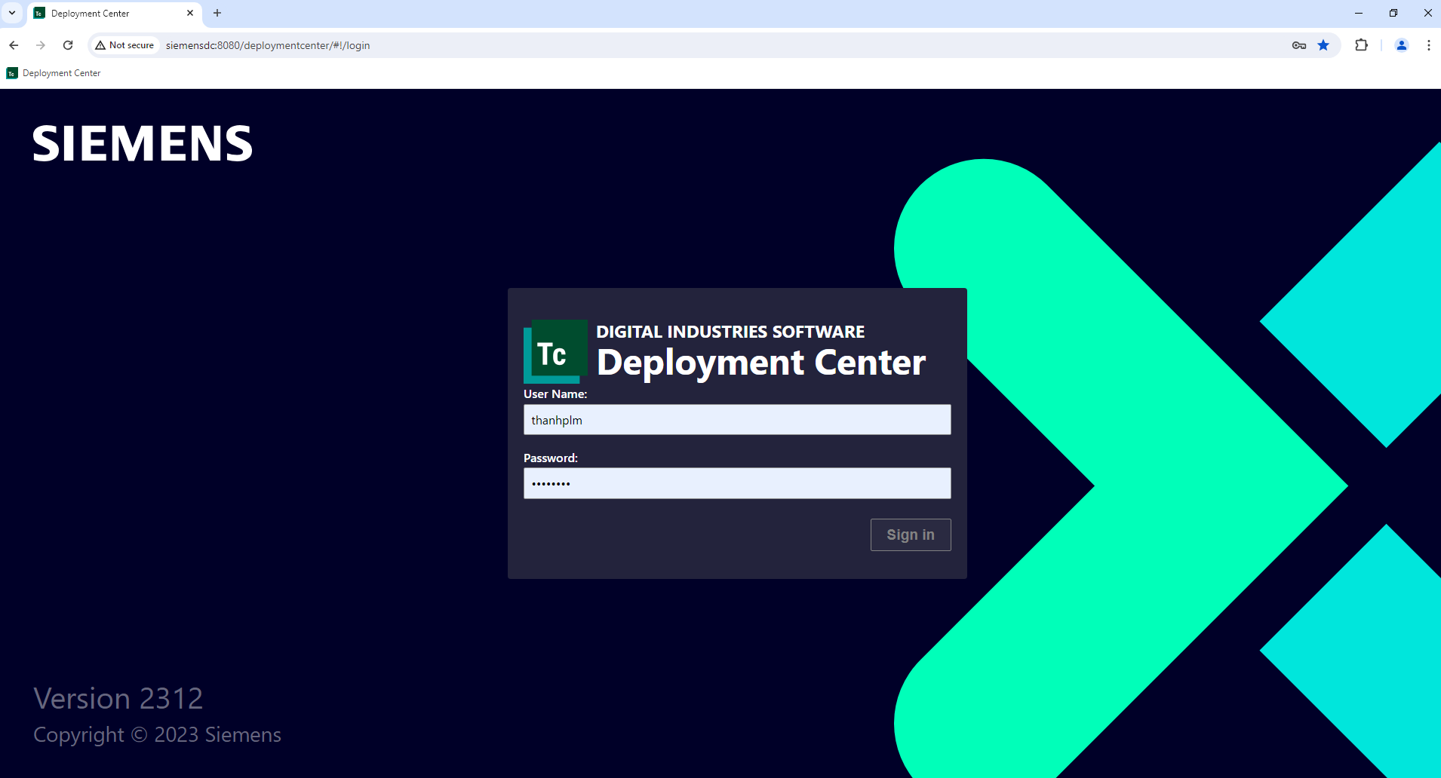Open the Deployment Center bookmark
The image size is (1441, 778).
(54, 73)
